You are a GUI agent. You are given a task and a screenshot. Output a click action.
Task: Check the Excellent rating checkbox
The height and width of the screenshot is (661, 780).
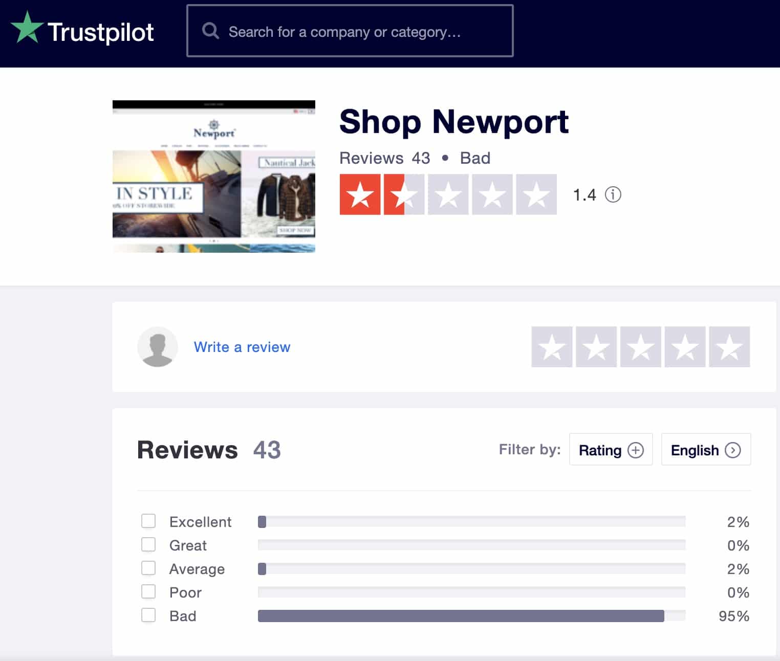click(x=148, y=521)
